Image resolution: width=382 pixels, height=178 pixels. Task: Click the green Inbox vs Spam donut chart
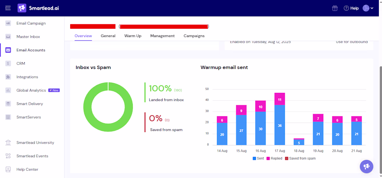coord(108,107)
